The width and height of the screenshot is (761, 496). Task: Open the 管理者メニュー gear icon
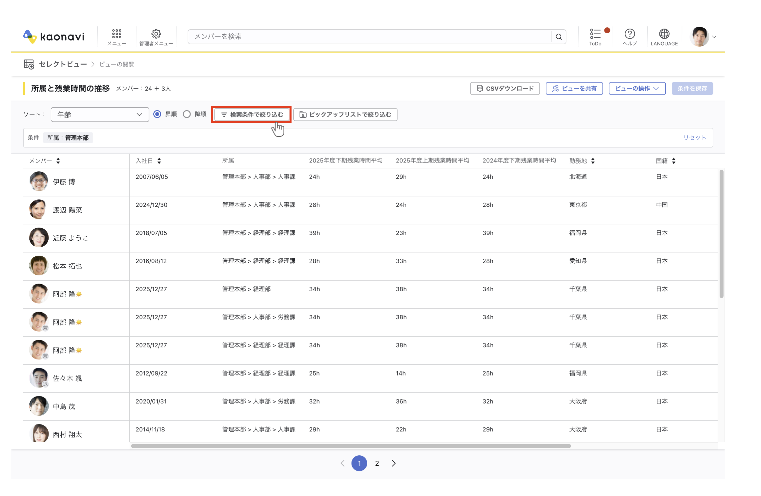tap(156, 34)
